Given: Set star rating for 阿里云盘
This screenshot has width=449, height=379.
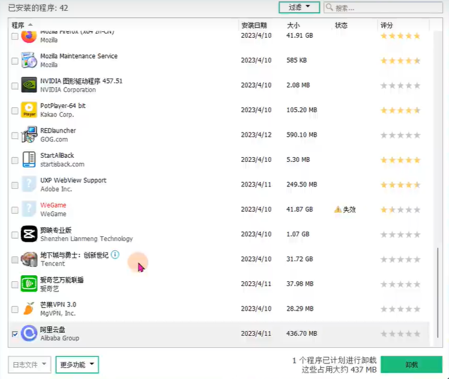Looking at the screenshot, I should click(x=400, y=334).
